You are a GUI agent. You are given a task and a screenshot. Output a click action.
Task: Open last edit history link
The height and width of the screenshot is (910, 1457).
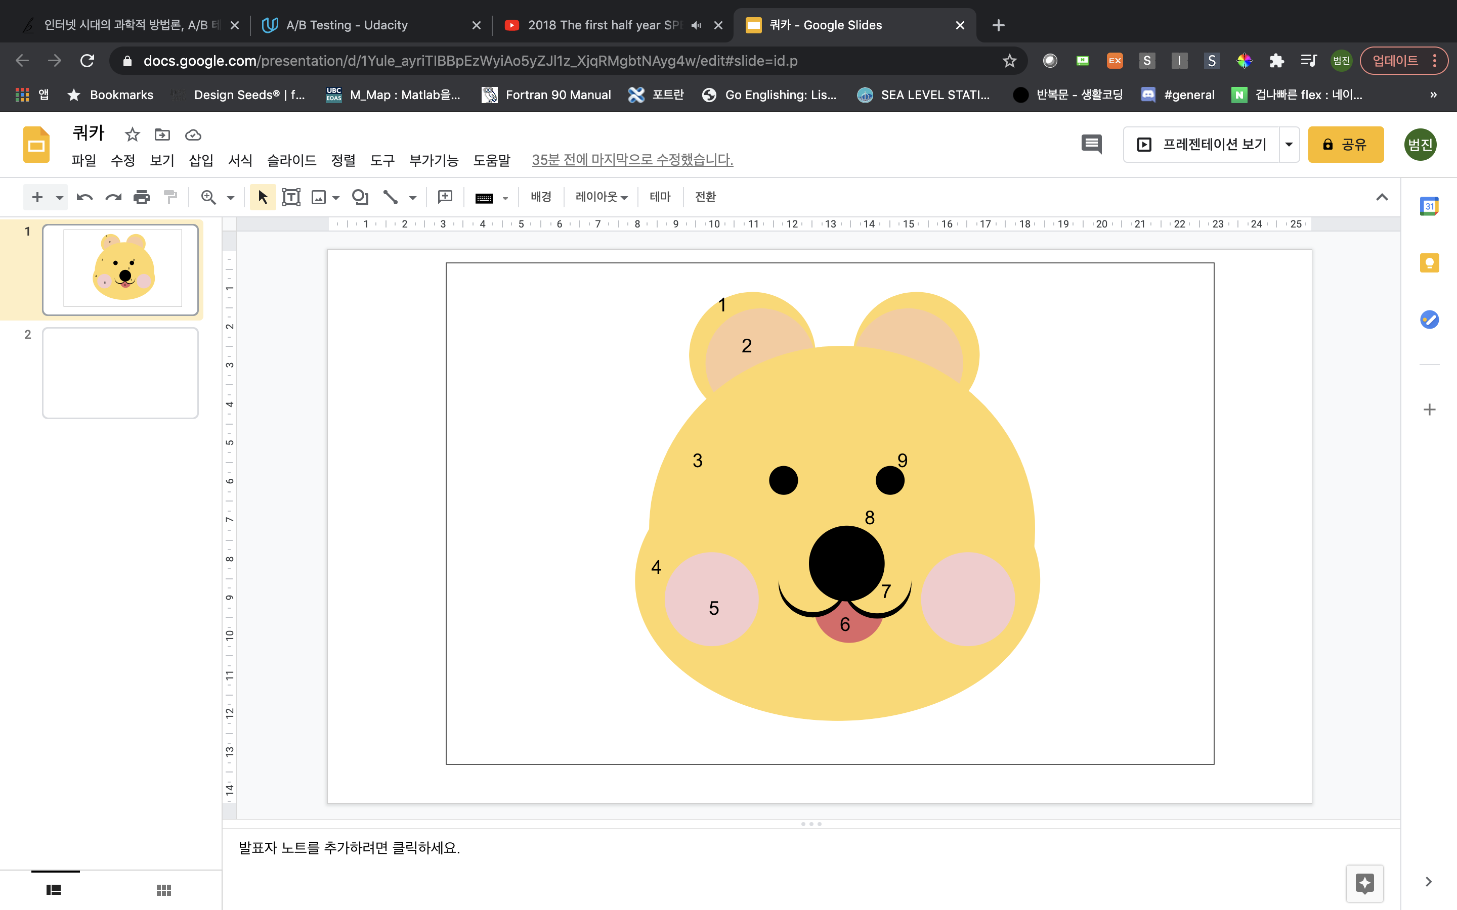coord(632,160)
